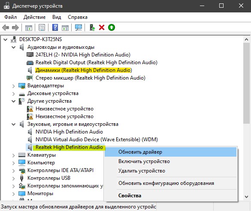251x211 pixels.
Task: Open the Вид menu
Action: click(x=57, y=17)
